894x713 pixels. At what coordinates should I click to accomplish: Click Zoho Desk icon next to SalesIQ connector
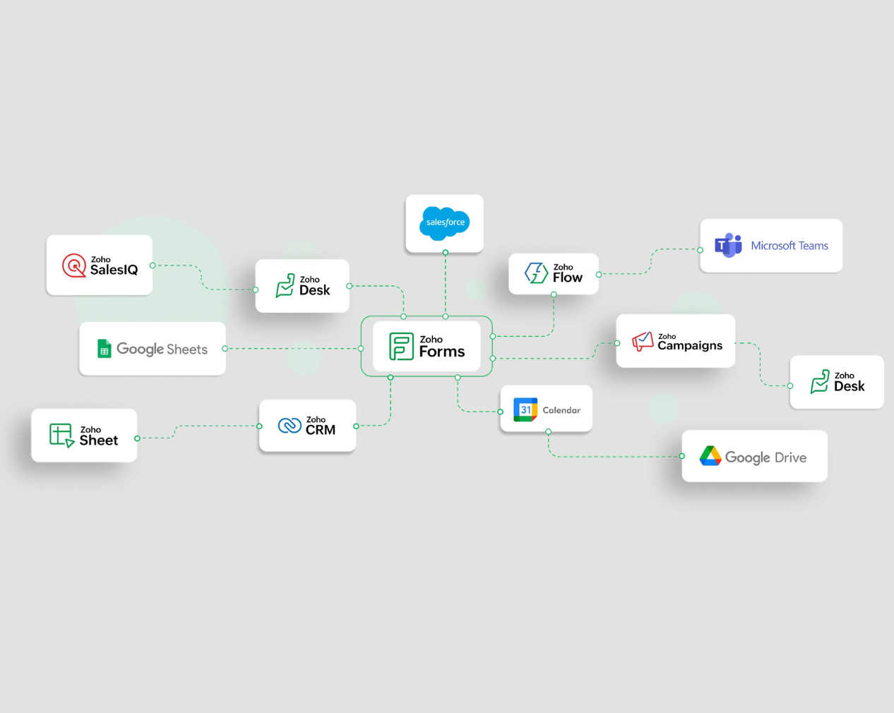pos(285,285)
